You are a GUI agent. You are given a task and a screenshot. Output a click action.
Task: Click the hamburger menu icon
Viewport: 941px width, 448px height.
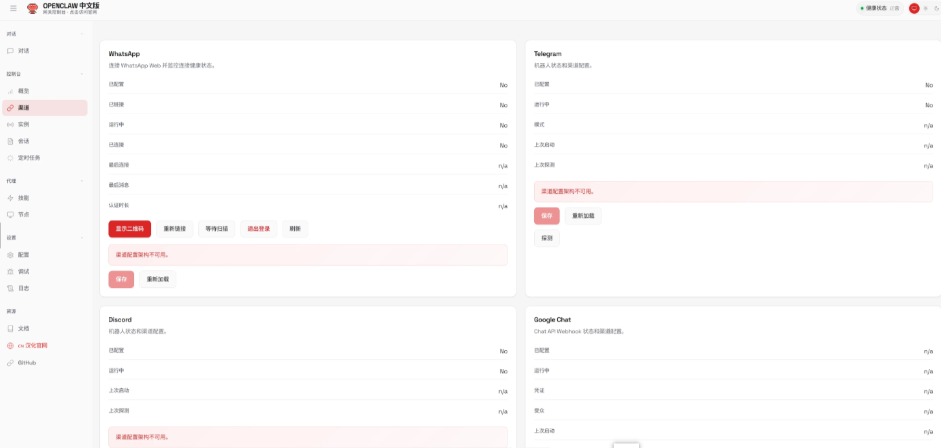click(14, 8)
